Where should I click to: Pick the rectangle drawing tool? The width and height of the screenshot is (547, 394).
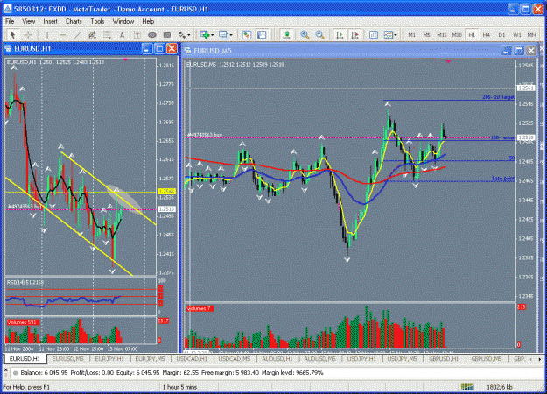[x=167, y=34]
